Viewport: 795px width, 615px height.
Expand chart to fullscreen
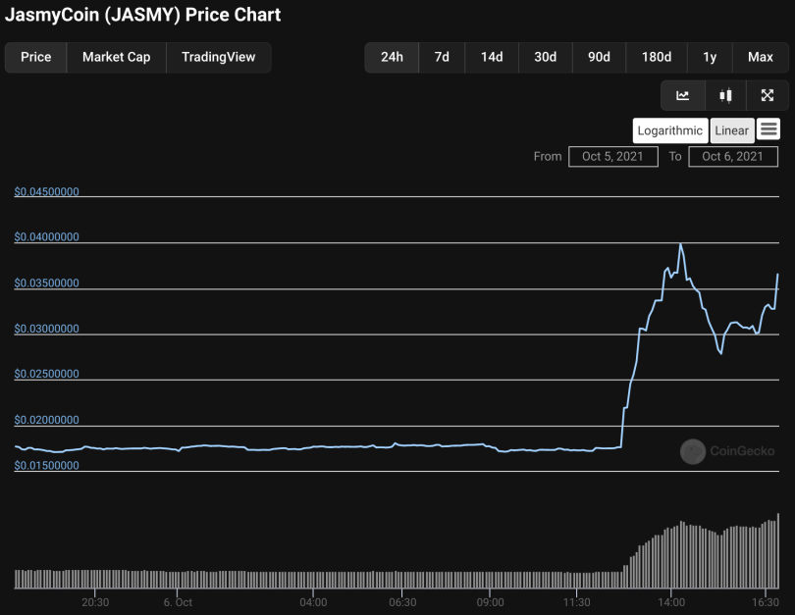click(x=768, y=95)
